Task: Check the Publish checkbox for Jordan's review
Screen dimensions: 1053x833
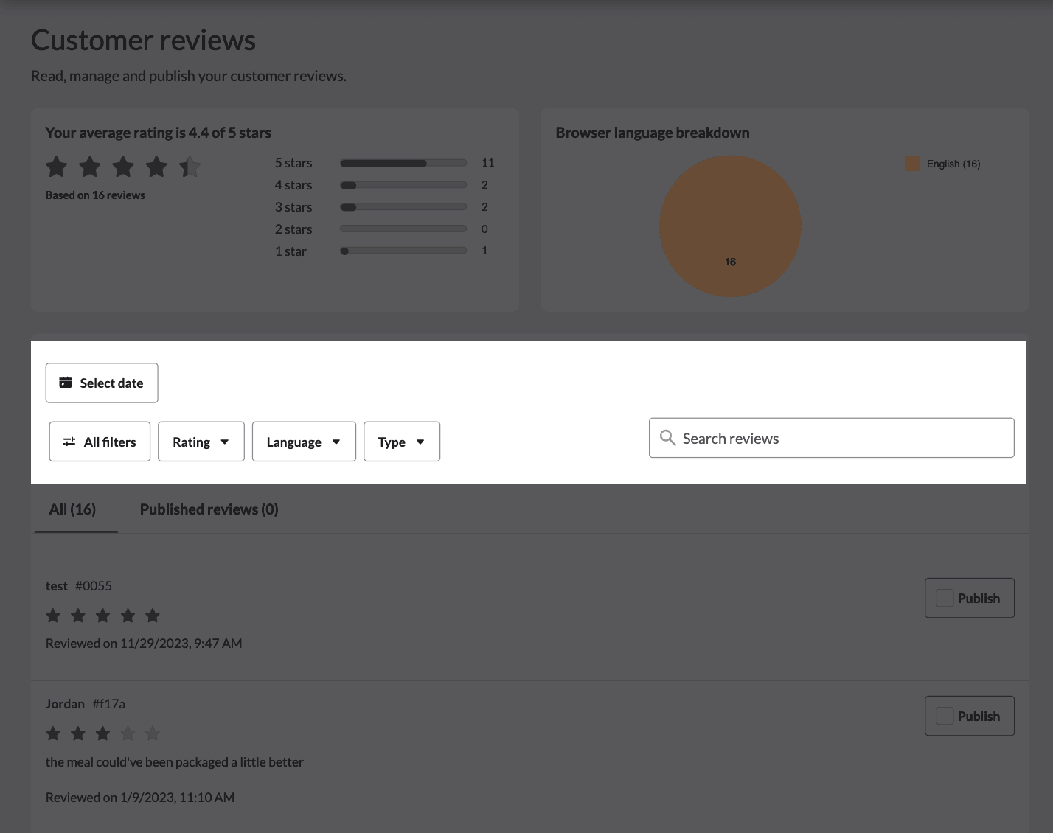Action: point(944,715)
